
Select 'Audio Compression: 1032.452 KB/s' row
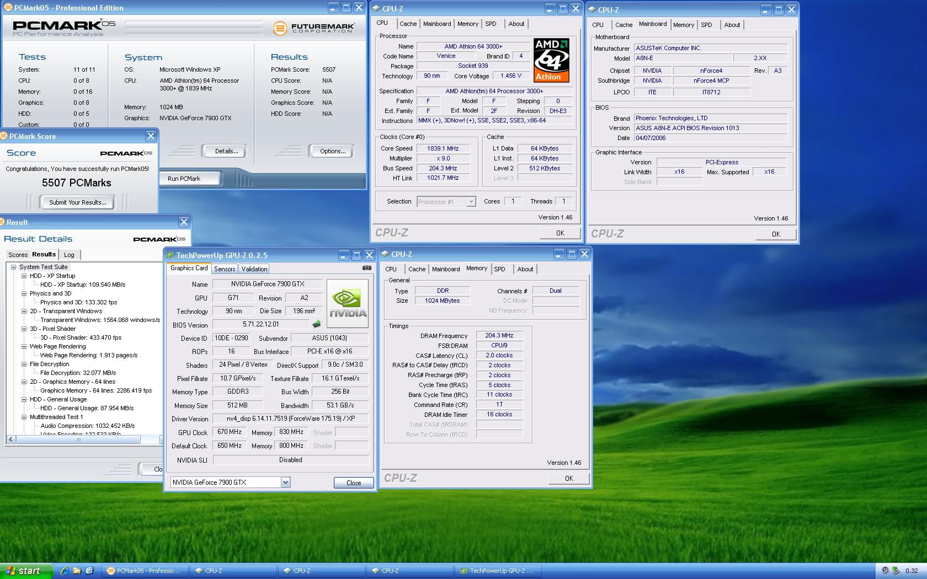(x=87, y=426)
